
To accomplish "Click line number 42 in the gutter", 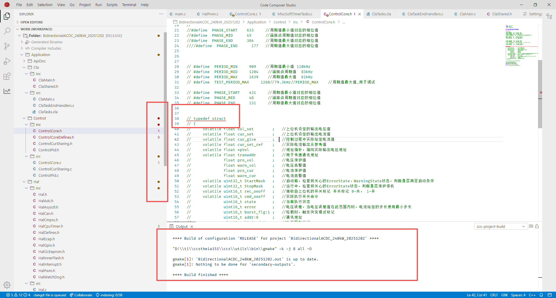I will [177, 139].
